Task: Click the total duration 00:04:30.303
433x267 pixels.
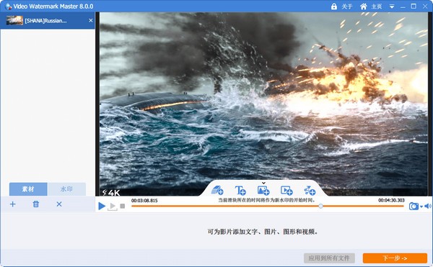Action: 391,200
